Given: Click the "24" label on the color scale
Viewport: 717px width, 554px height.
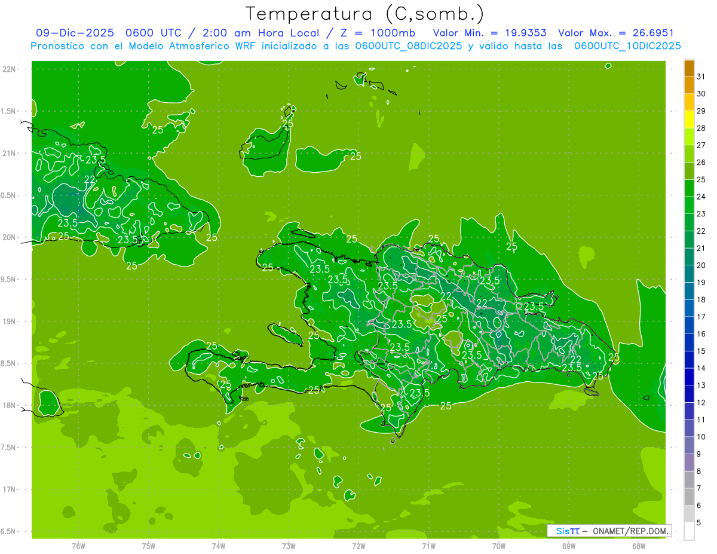Looking at the screenshot, I should (701, 197).
